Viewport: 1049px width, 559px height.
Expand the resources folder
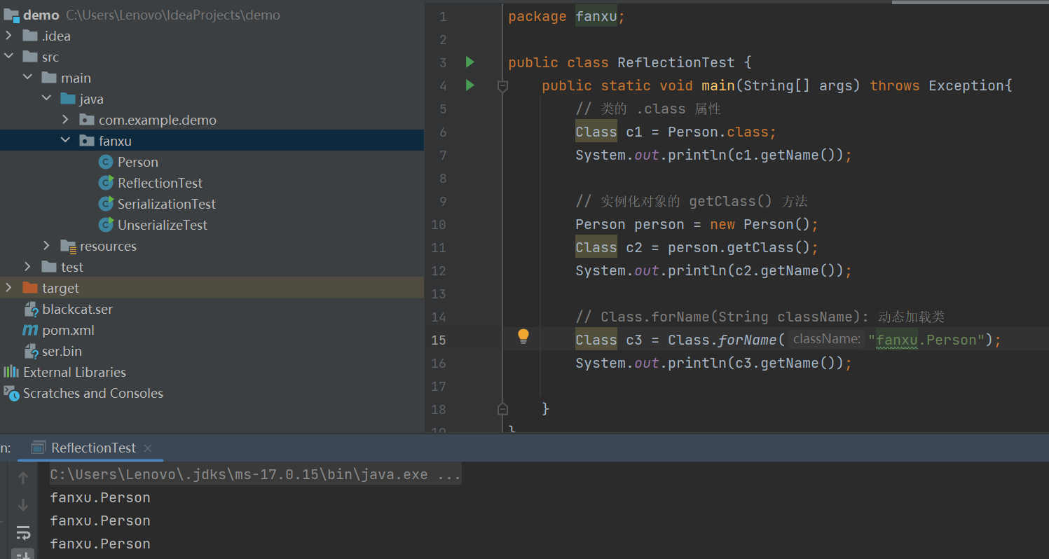[x=46, y=246]
